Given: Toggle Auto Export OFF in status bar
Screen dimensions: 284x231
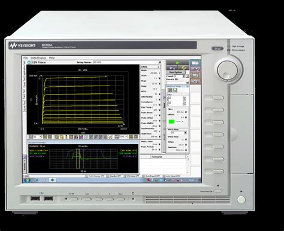Looking at the screenshot, I should [x=151, y=176].
